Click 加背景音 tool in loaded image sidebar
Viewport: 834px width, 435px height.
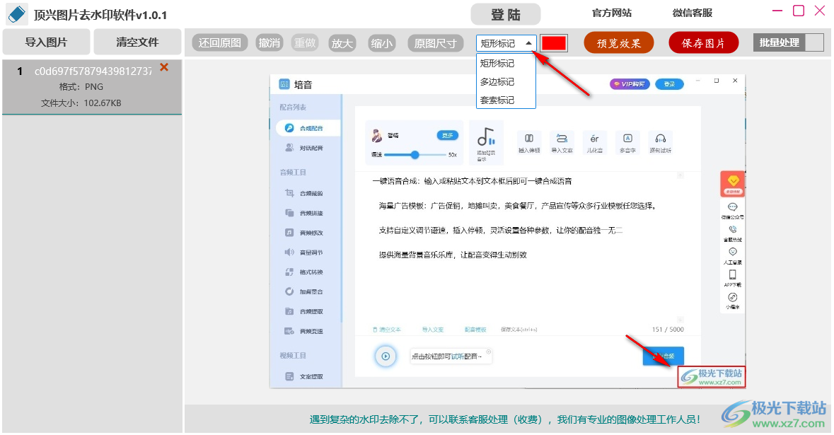point(305,291)
